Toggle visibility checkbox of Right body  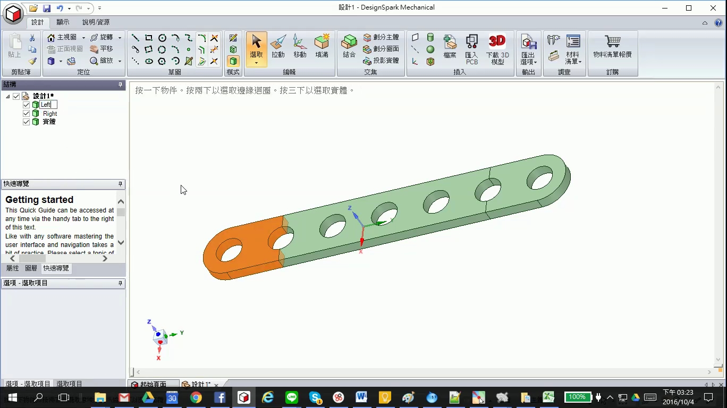[27, 113]
